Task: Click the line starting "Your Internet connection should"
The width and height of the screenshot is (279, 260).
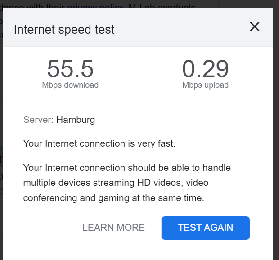Action: point(127,168)
